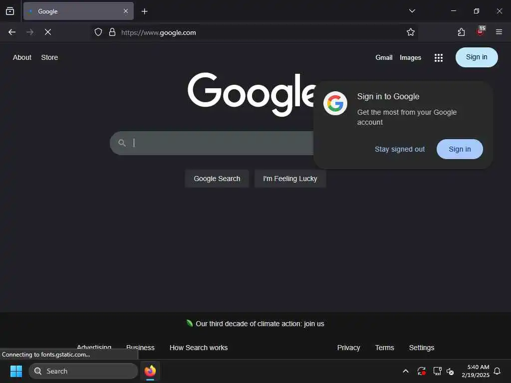Open the Store link
This screenshot has height=383, width=511.
(49, 57)
